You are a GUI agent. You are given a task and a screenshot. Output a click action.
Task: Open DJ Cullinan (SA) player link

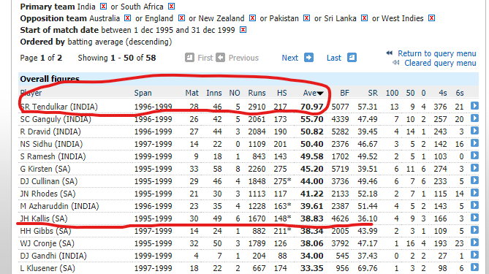point(49,181)
